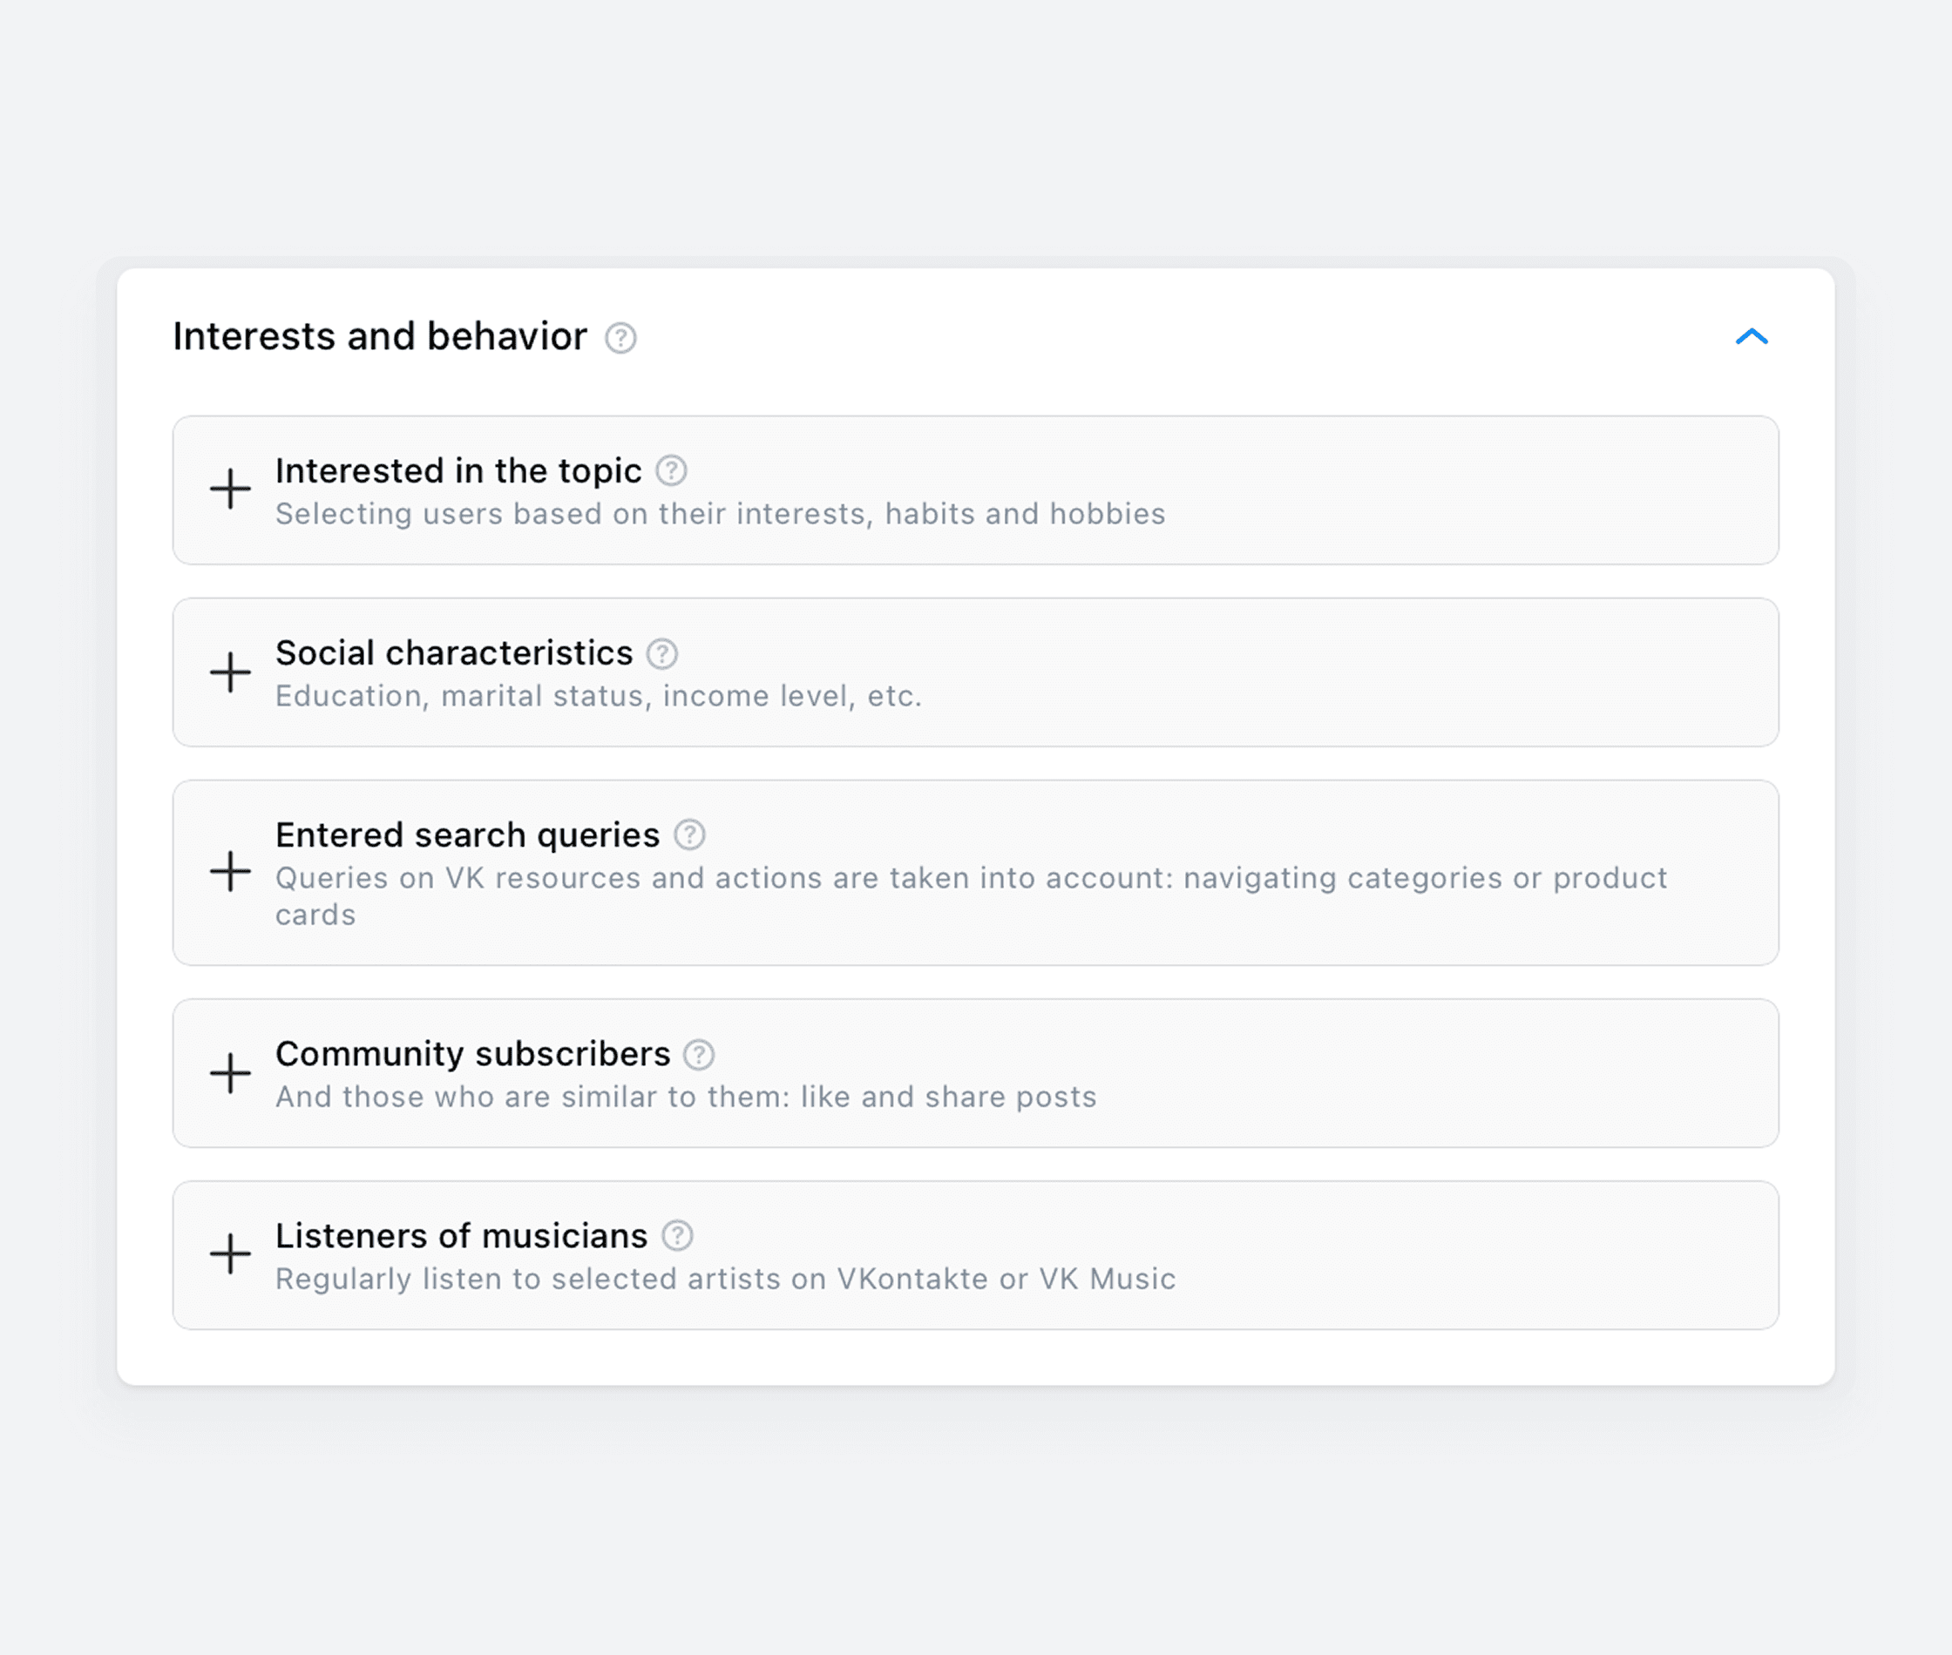Collapse the Interests and behavior section chevron
1952x1655 pixels.
[x=1752, y=336]
